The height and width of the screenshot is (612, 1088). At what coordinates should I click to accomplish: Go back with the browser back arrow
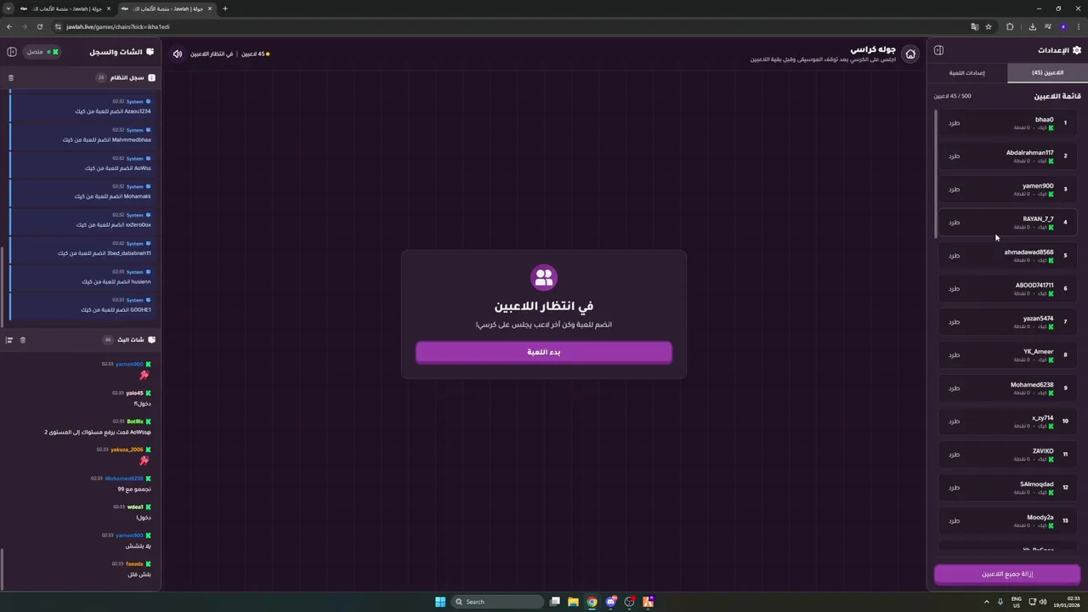[x=9, y=26]
